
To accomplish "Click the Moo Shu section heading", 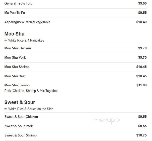I will coord(15,34).
